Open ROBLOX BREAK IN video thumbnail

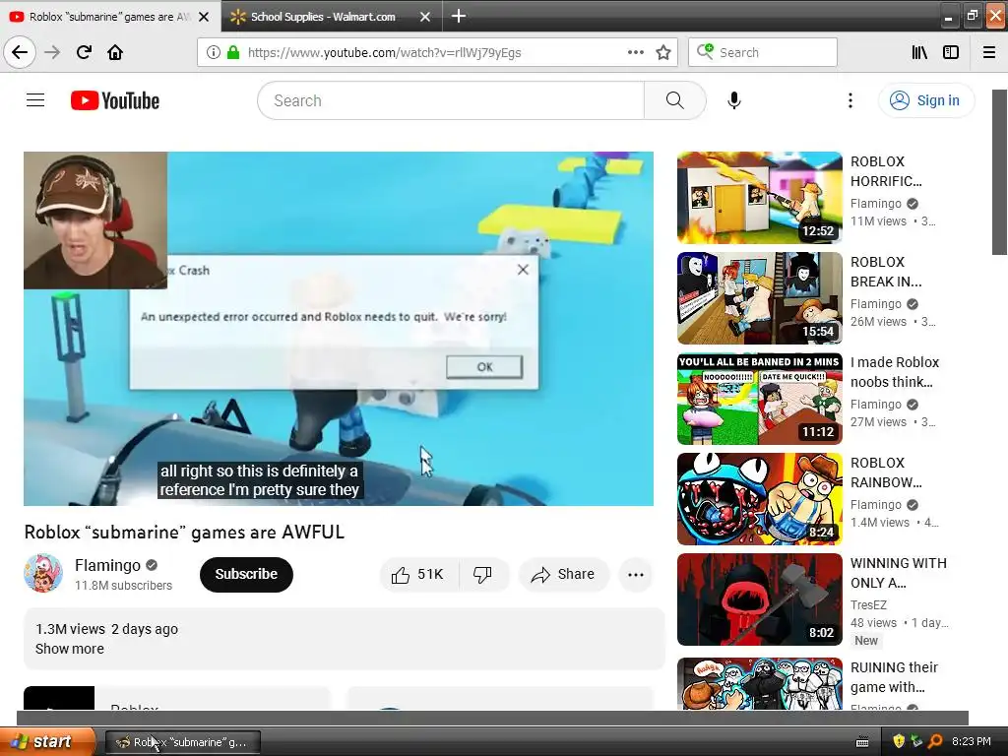759,297
